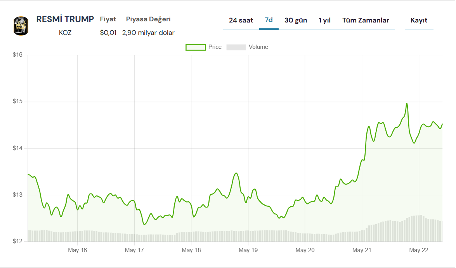Image resolution: width=456 pixels, height=268 pixels.
Task: Select the 7d time range tab
Action: [x=269, y=20]
